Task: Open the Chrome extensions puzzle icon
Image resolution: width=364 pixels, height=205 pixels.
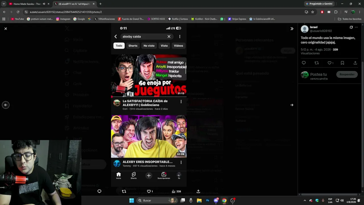Action: pos(336,12)
